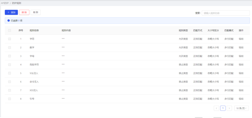Tick the checkbox for the XSS注入 row
The width and height of the screenshot is (252, 118).
coord(10,90)
